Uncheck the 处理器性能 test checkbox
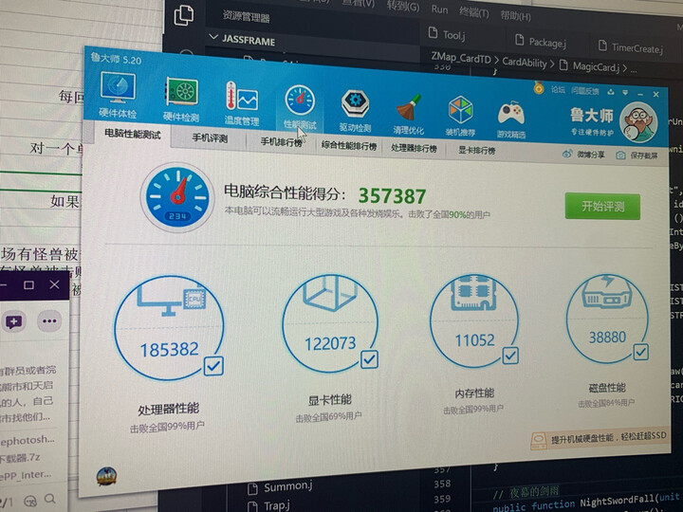683x512 pixels. click(x=213, y=366)
